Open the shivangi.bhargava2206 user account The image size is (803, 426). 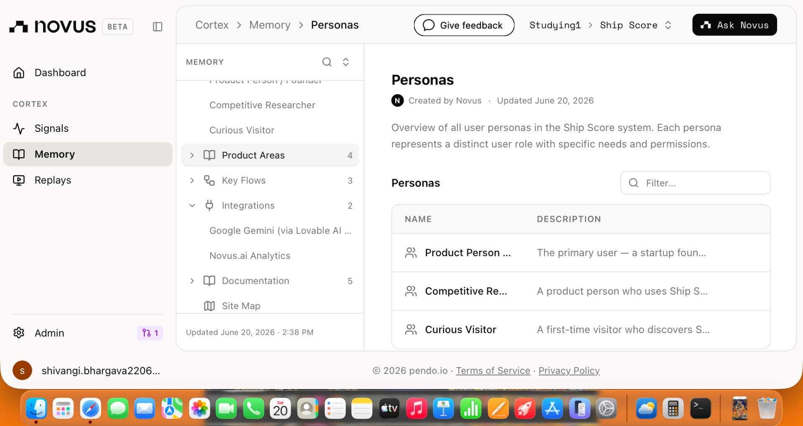tap(101, 371)
